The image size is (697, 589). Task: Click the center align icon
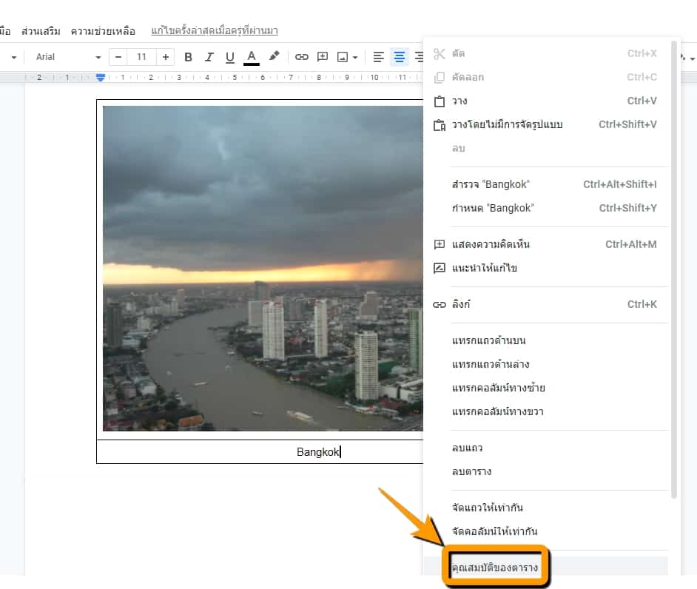(x=400, y=57)
